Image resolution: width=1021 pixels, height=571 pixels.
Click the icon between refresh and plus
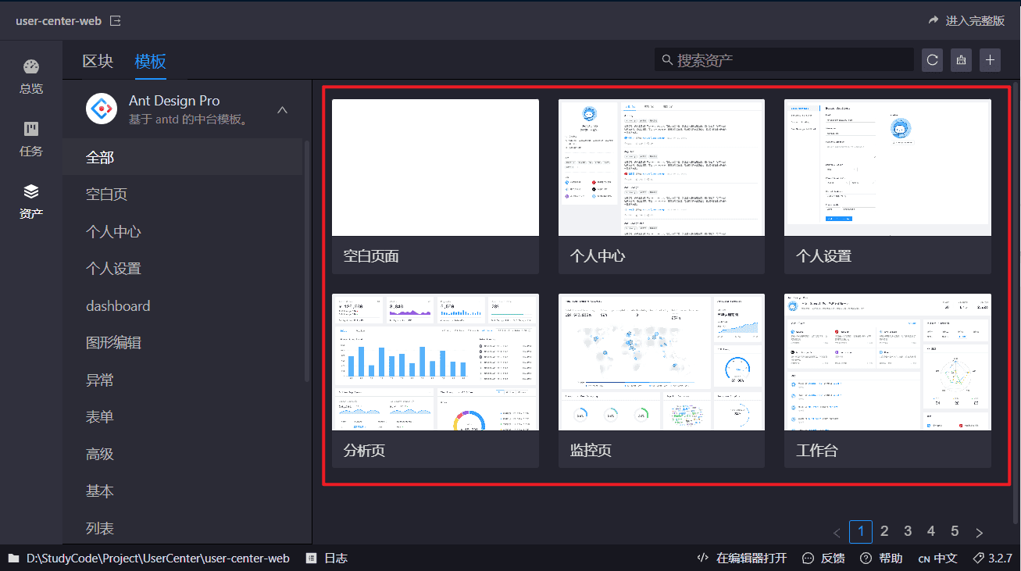[961, 60]
